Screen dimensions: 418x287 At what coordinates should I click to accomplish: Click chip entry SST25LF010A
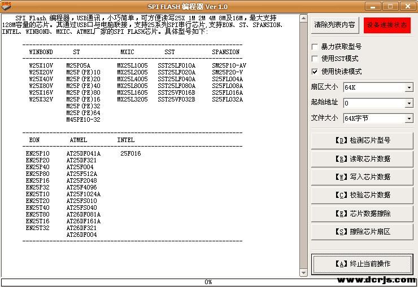click(x=176, y=66)
